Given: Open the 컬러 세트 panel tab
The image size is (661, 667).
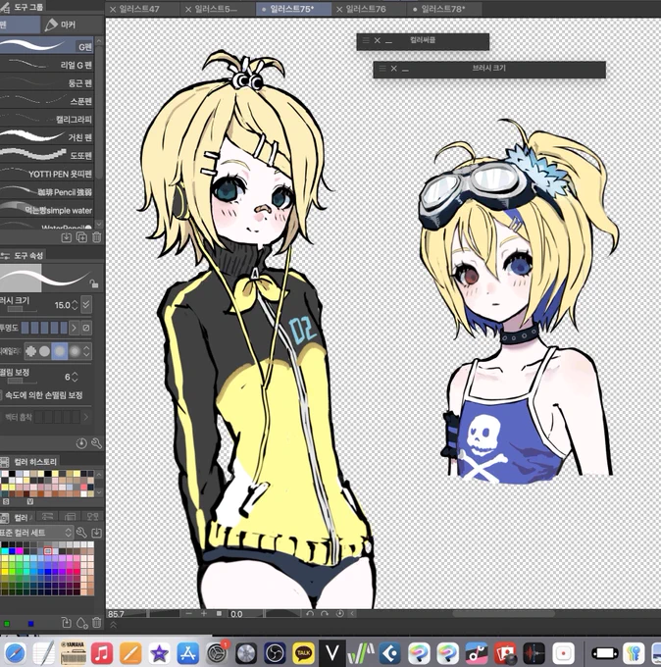Looking at the screenshot, I should click(x=17, y=518).
